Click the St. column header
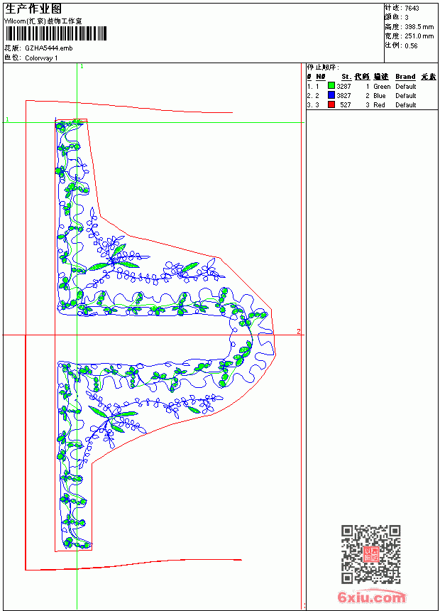The image size is (440, 611). pos(346,77)
